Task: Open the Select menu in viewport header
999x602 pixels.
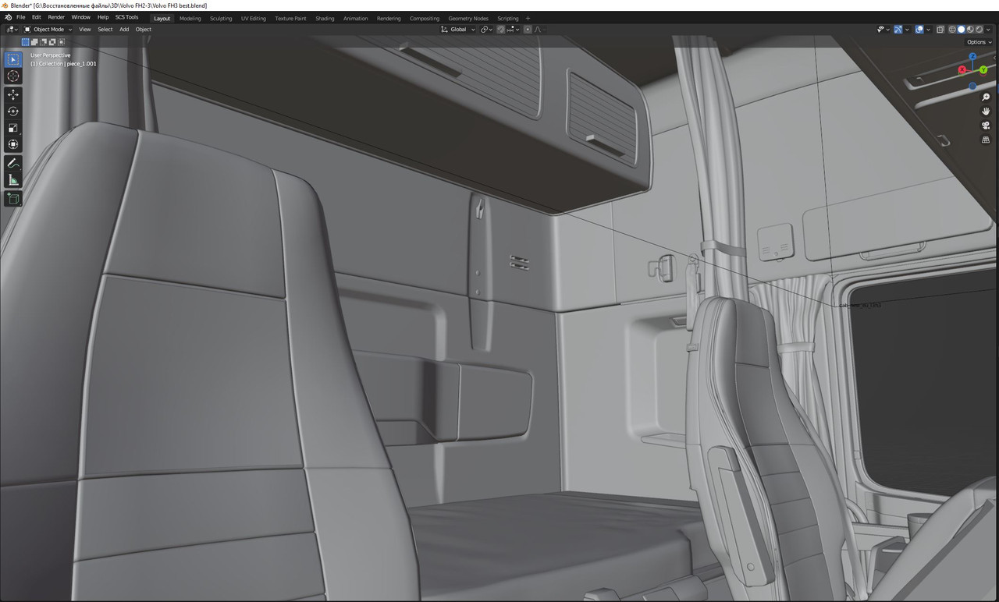Action: click(105, 30)
